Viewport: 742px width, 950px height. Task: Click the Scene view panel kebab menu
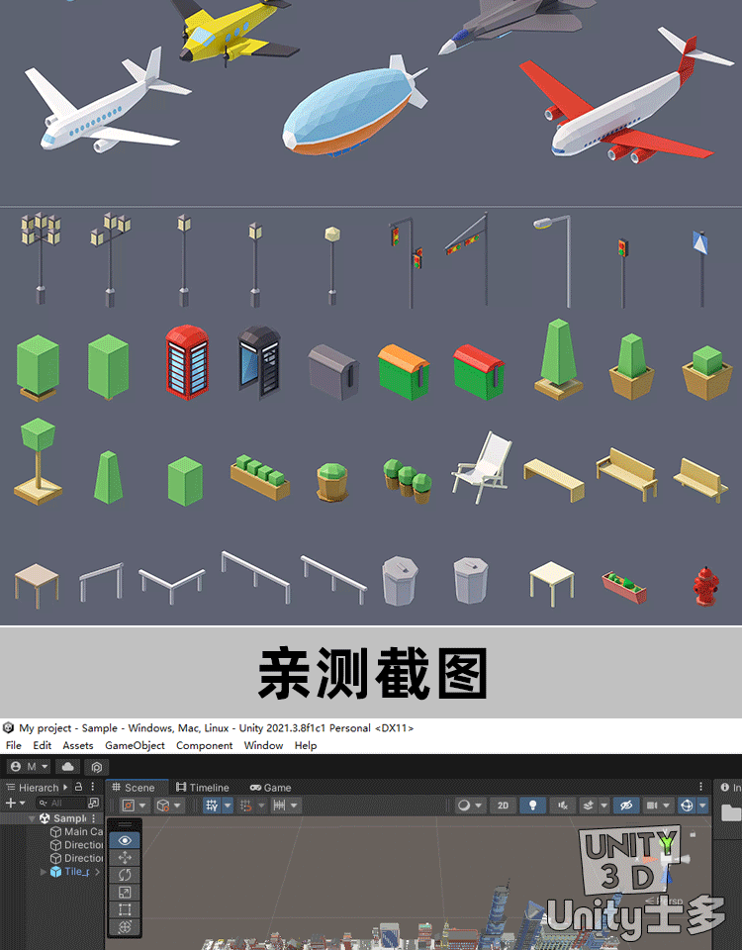[700, 787]
